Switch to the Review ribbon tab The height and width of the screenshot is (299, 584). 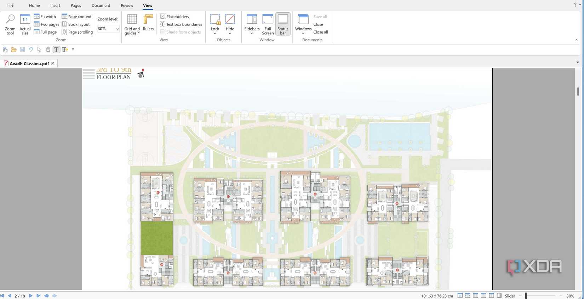point(127,5)
